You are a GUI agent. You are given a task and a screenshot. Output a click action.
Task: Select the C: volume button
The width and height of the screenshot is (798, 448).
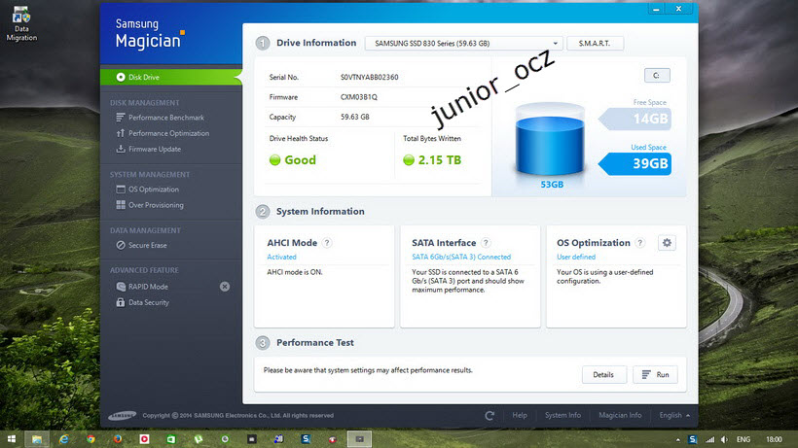coord(657,75)
